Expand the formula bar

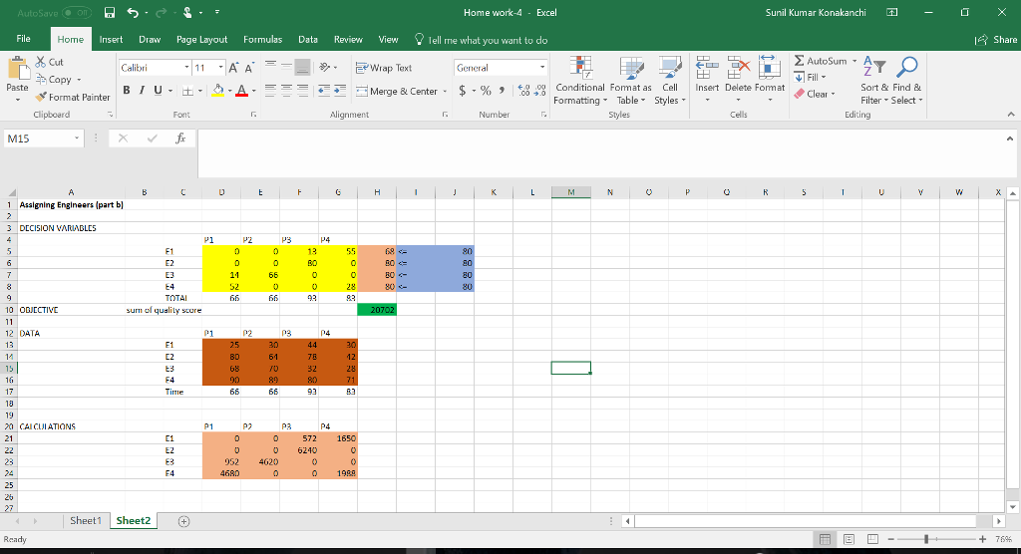coord(1009,138)
